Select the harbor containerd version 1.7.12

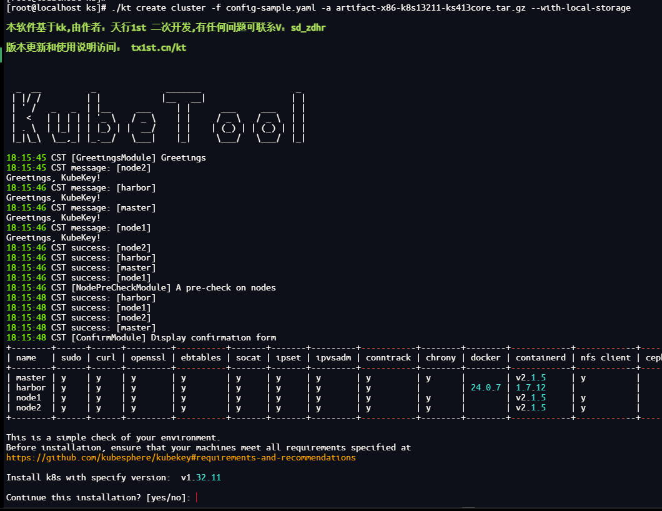531,388
